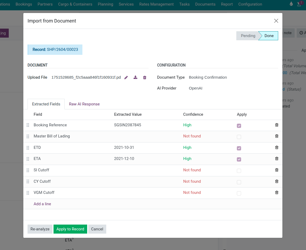Switch to Raw AI Response tab
The width and height of the screenshot is (306, 250).
click(84, 104)
